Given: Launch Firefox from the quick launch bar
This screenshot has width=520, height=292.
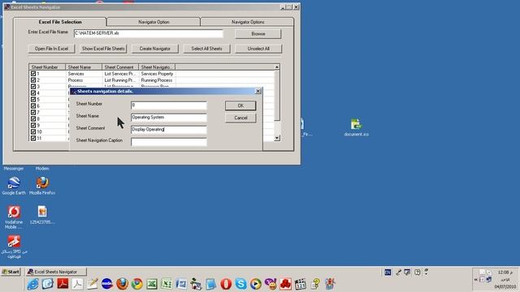Looking at the screenshot, I should pos(122,284).
